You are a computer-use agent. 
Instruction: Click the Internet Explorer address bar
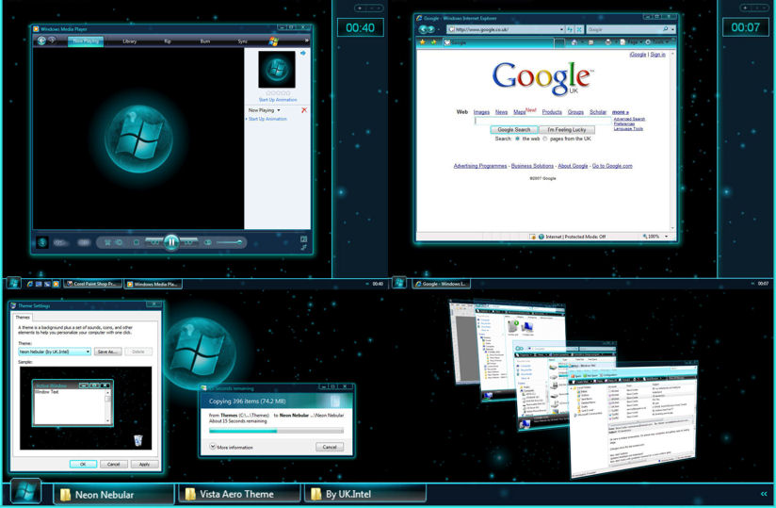[x=505, y=30]
